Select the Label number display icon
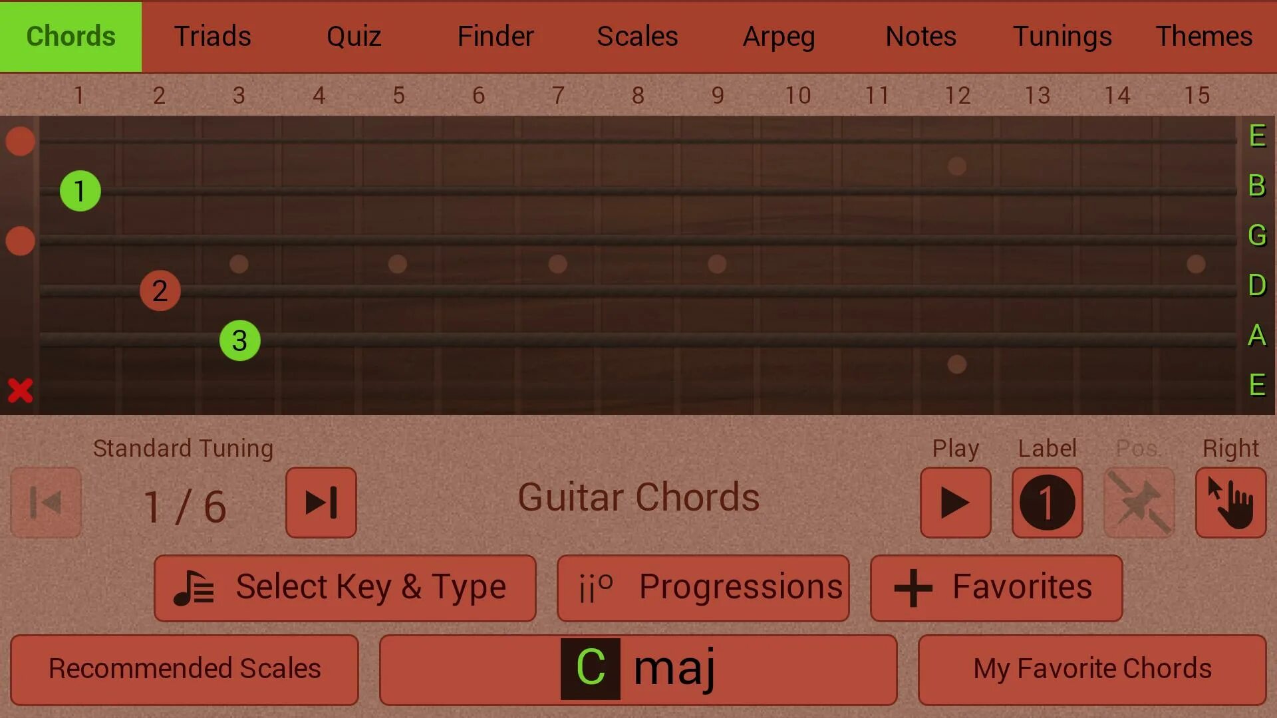Screen dimensions: 1277x718 (1048, 501)
